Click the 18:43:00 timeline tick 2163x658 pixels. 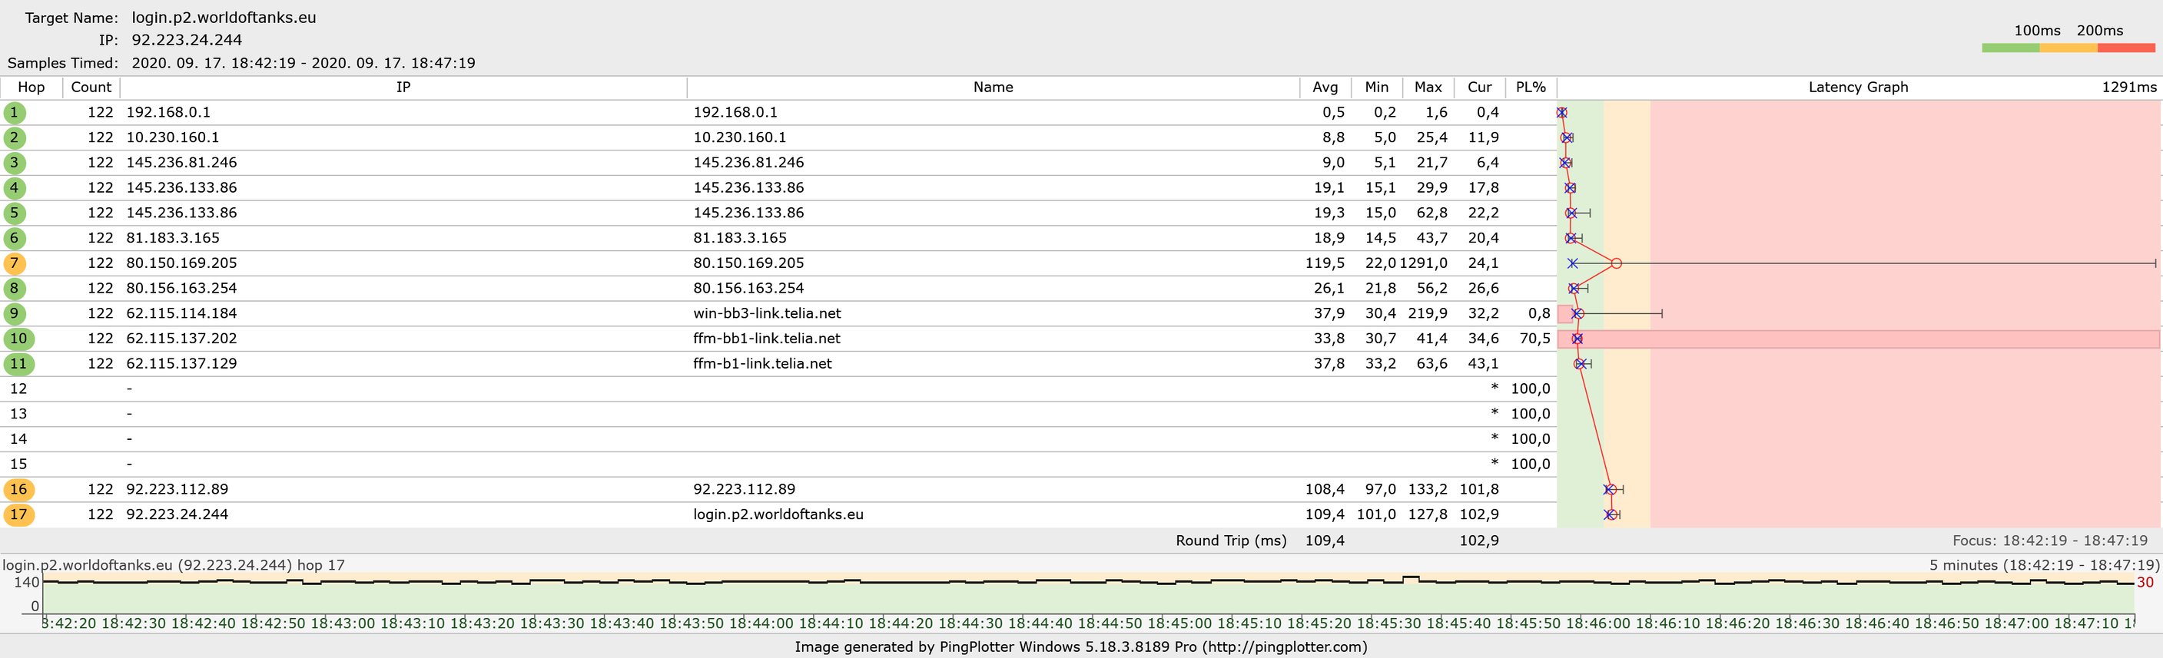[344, 623]
